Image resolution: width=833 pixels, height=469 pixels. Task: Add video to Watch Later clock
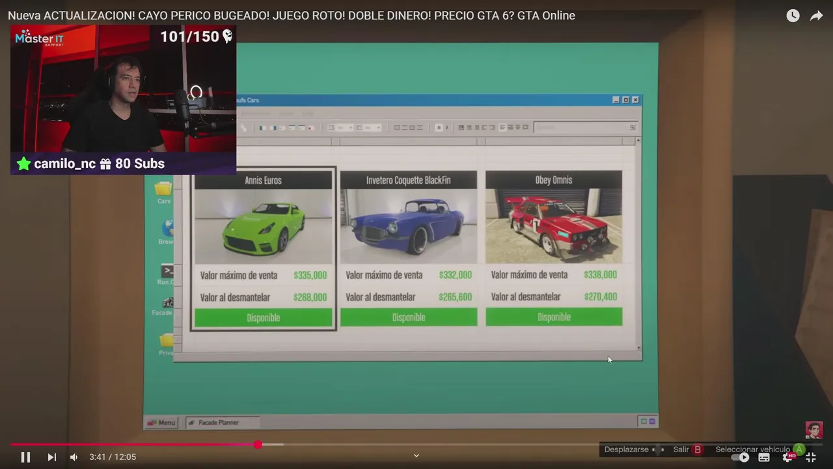click(x=793, y=16)
